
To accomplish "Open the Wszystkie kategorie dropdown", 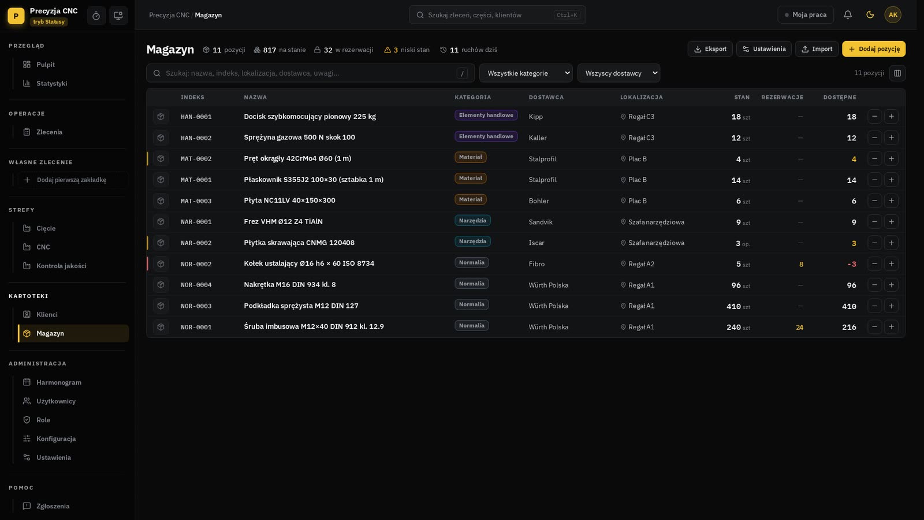I will 526,73.
